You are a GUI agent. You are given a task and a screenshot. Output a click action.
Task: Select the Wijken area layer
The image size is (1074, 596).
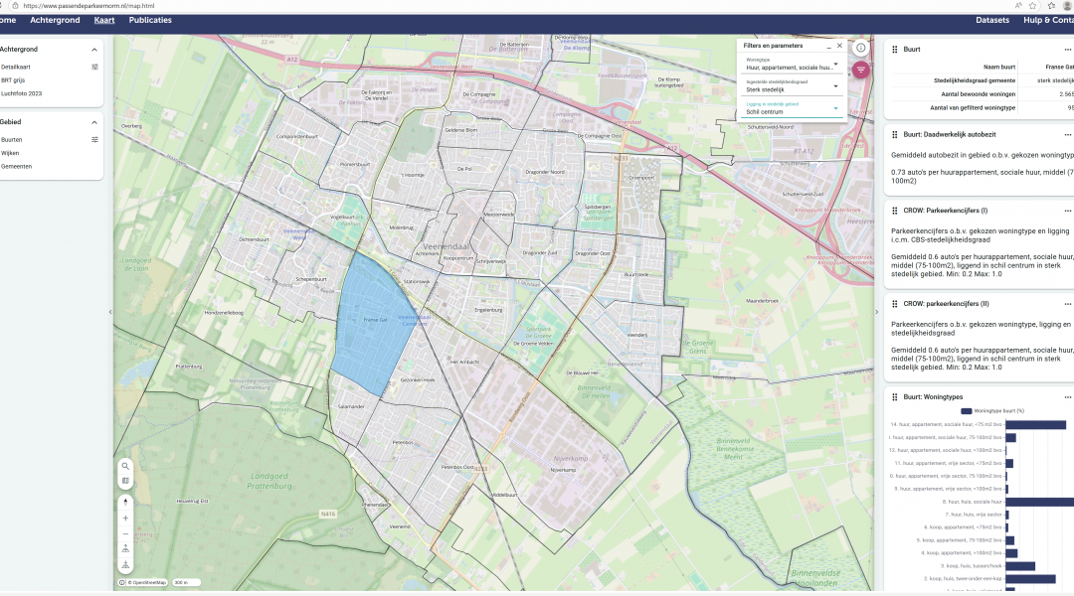10,153
